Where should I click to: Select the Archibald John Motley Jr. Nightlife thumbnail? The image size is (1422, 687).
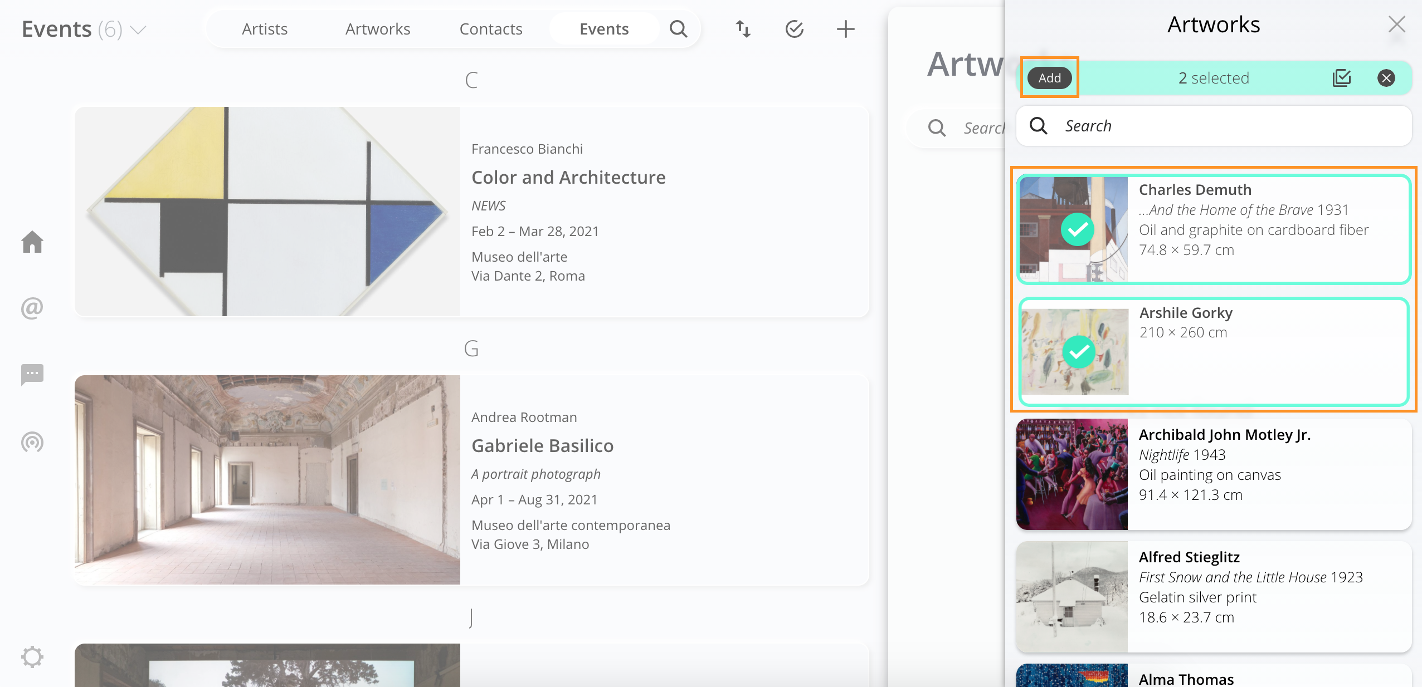(x=1072, y=474)
